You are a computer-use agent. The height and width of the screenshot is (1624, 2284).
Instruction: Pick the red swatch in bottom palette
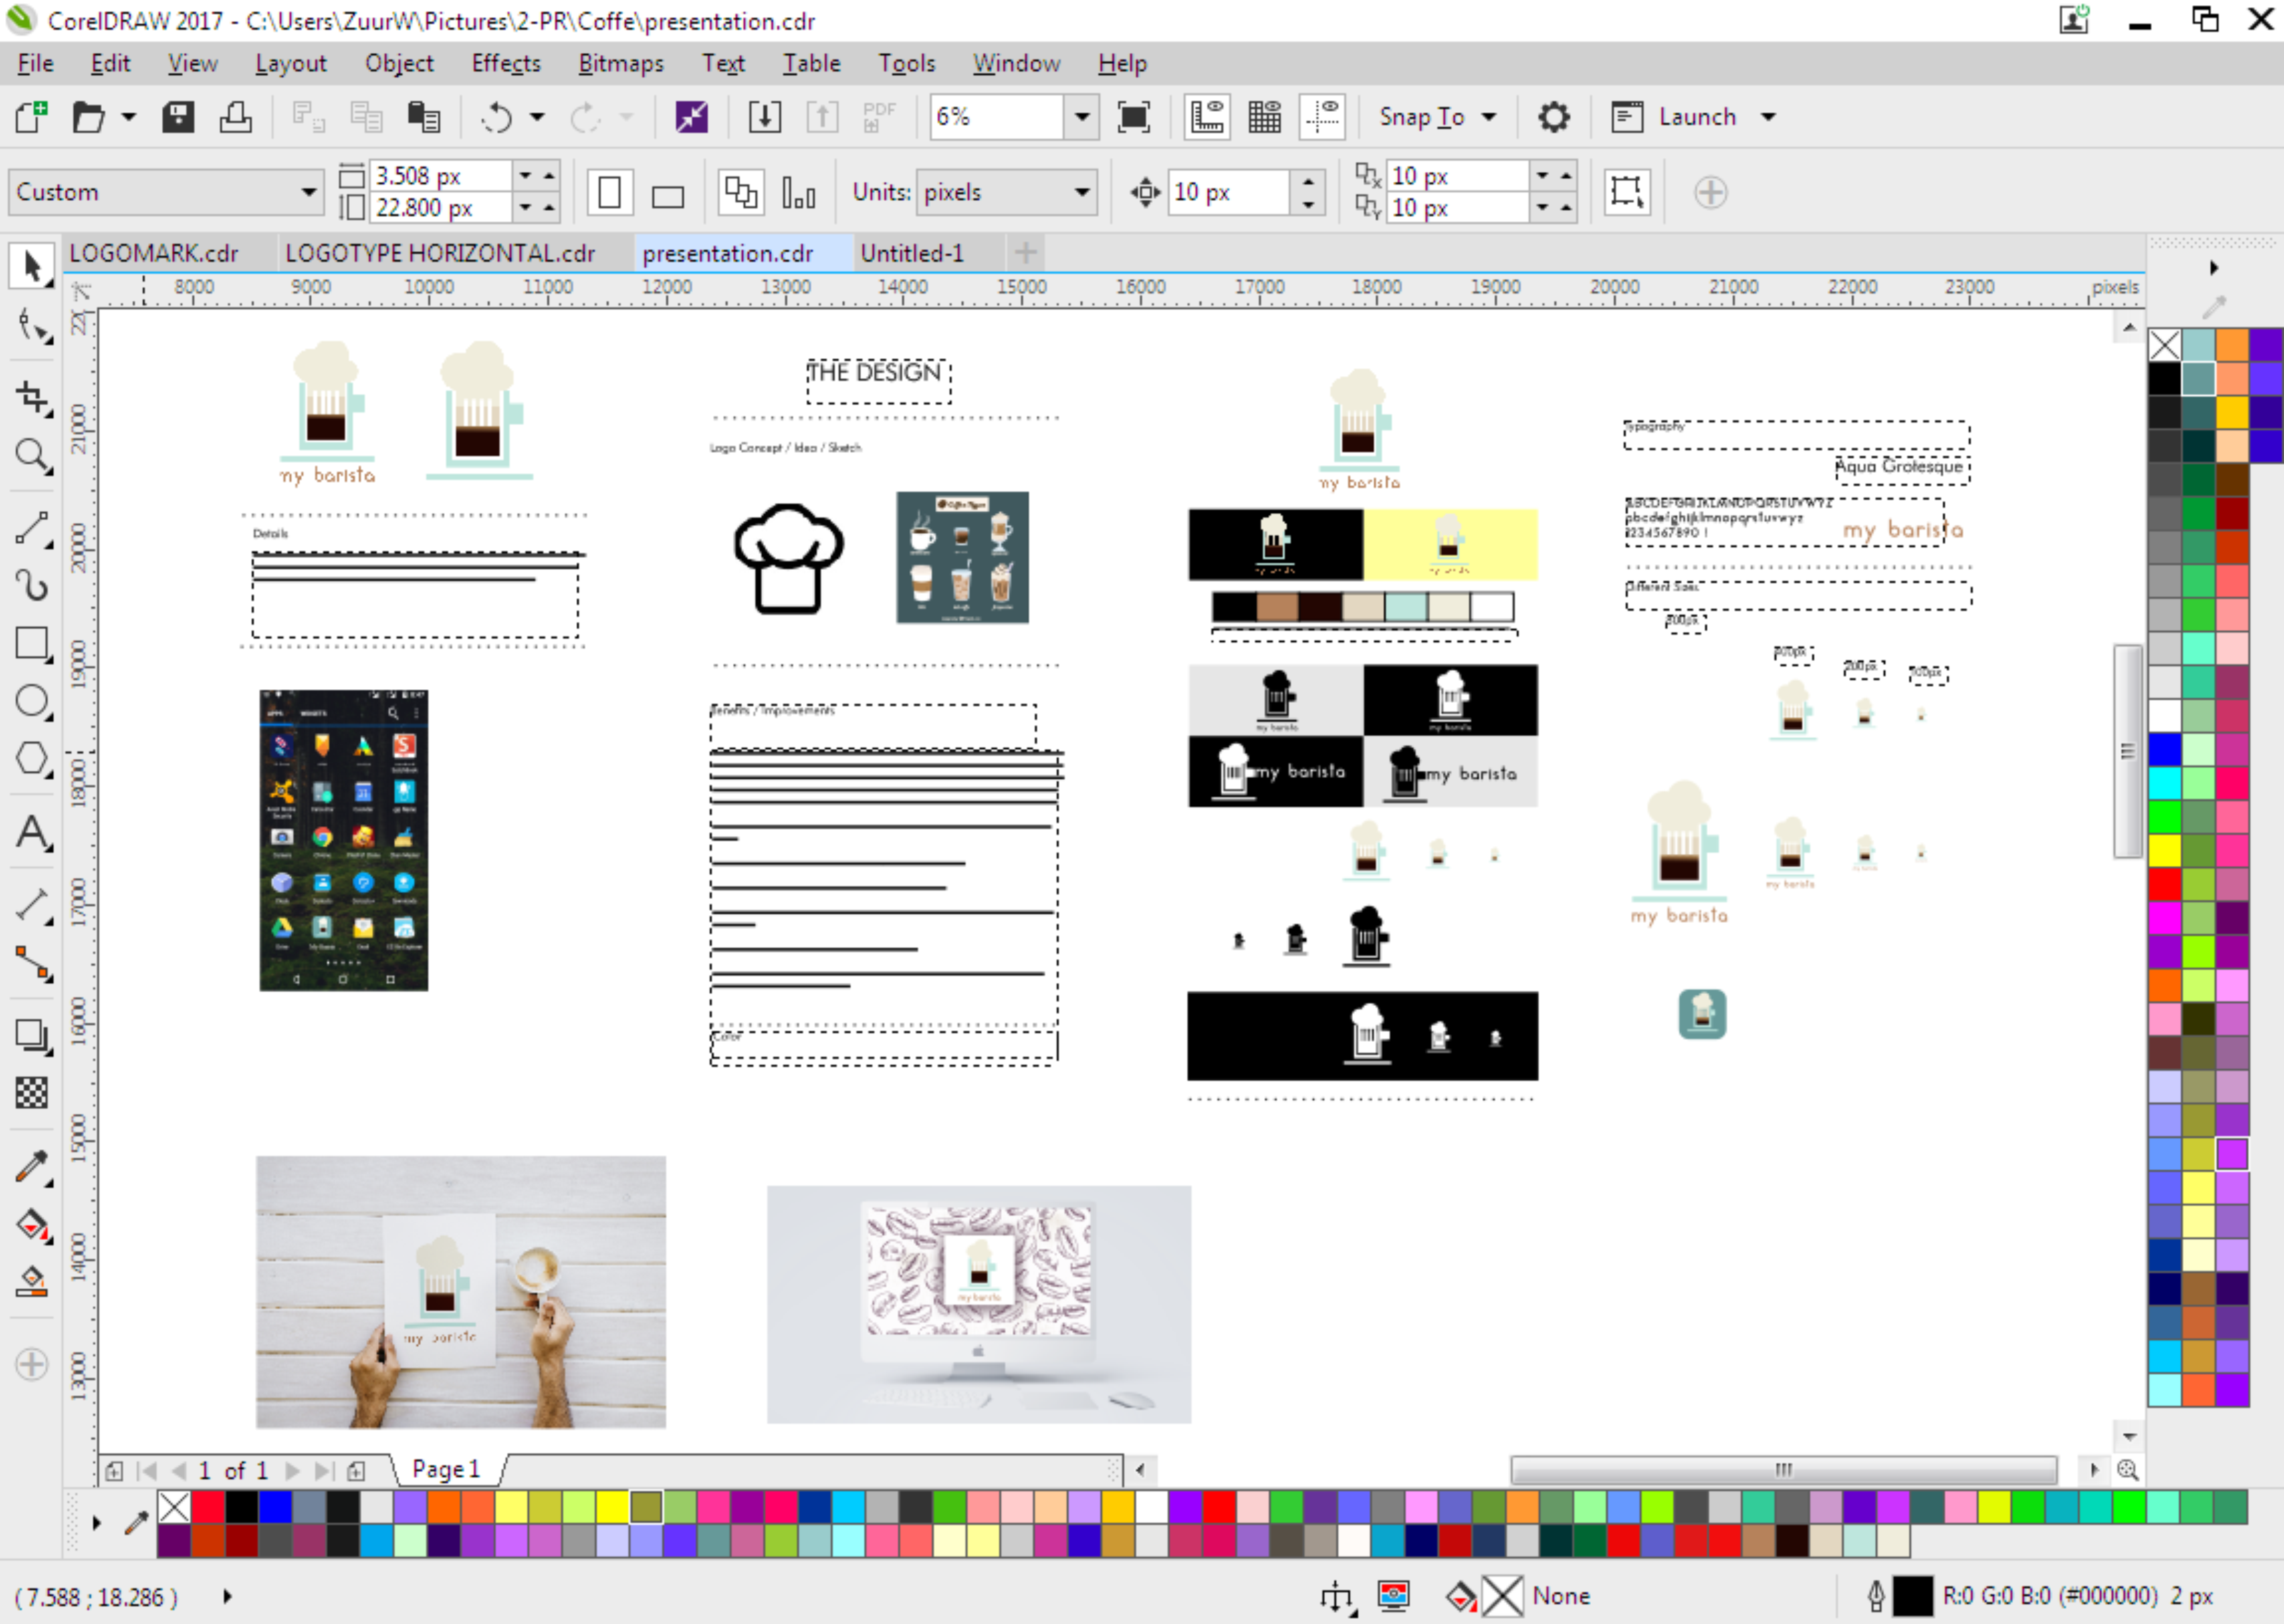coord(208,1506)
